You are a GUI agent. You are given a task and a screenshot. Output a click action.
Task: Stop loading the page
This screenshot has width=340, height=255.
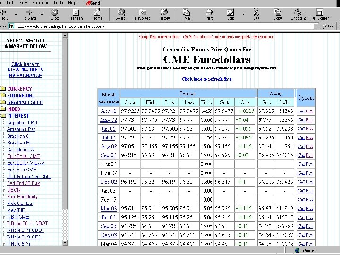[x=55, y=15]
